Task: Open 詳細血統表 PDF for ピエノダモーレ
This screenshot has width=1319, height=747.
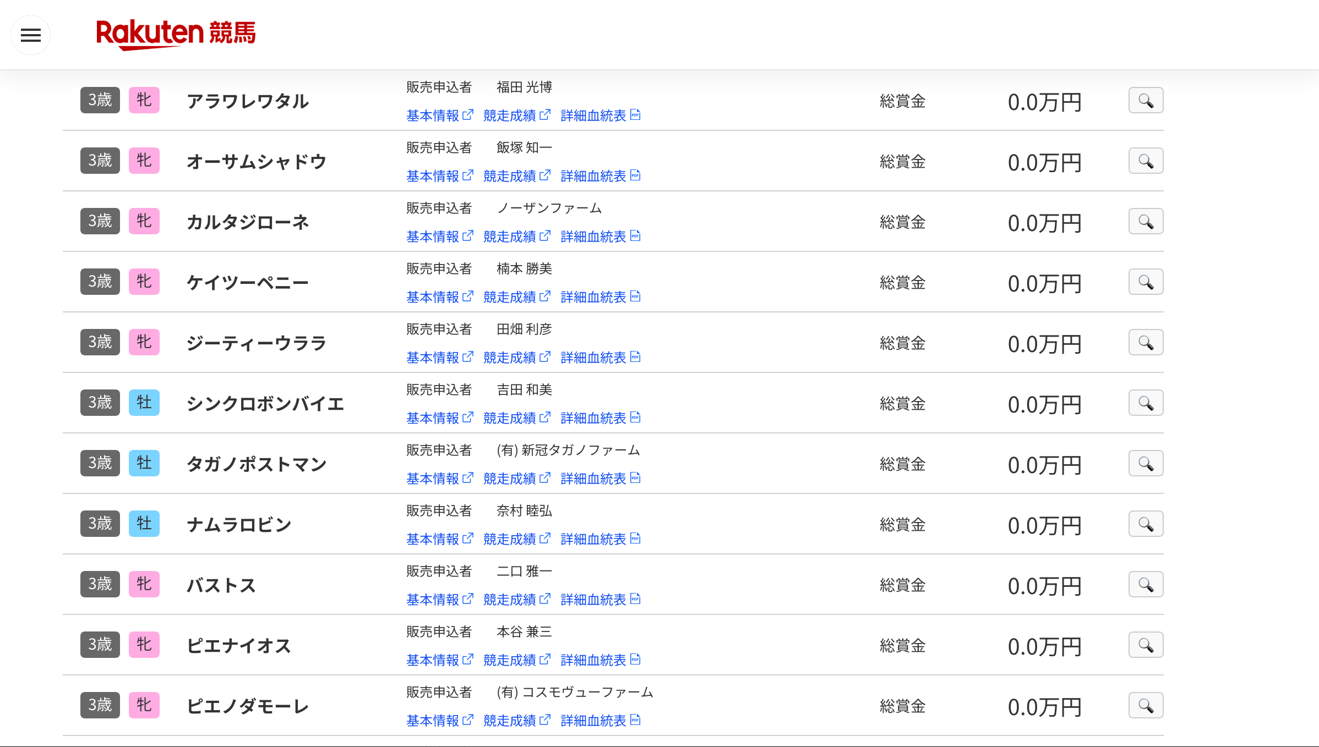Action: [601, 721]
